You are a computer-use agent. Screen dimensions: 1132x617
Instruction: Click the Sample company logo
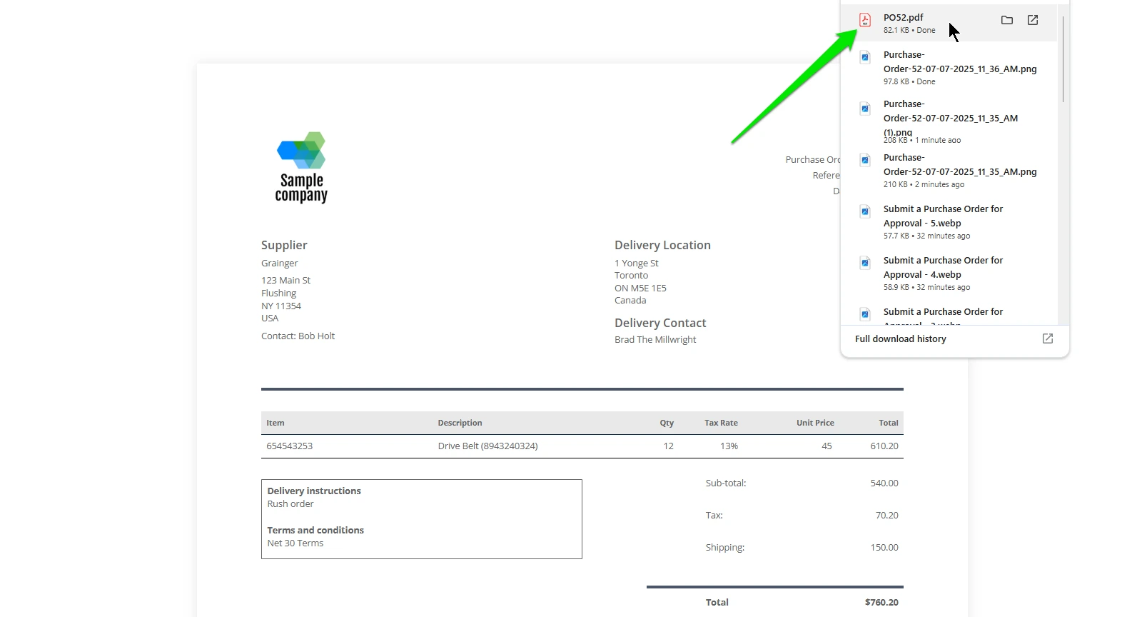tap(301, 168)
